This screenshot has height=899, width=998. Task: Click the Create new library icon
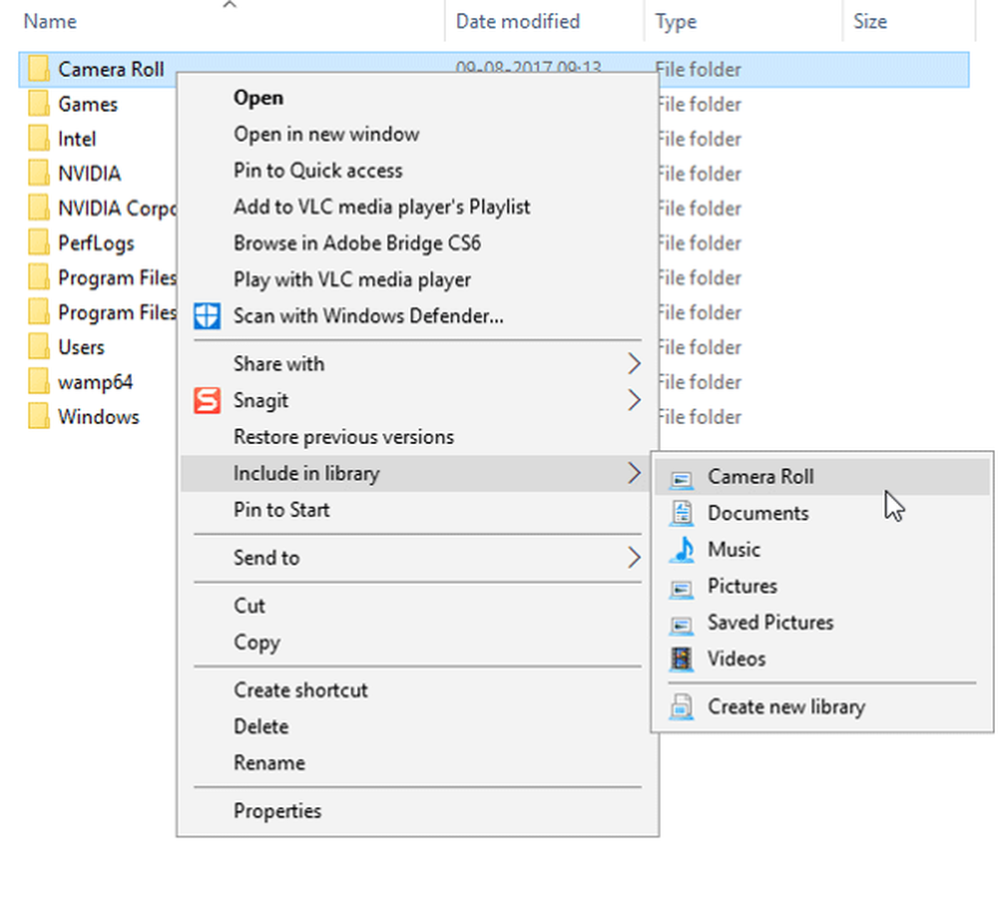(682, 706)
